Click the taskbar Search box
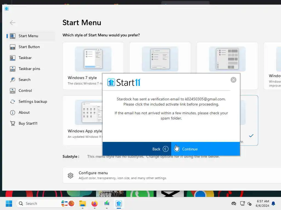This screenshot has height=210, width=281. point(46,203)
